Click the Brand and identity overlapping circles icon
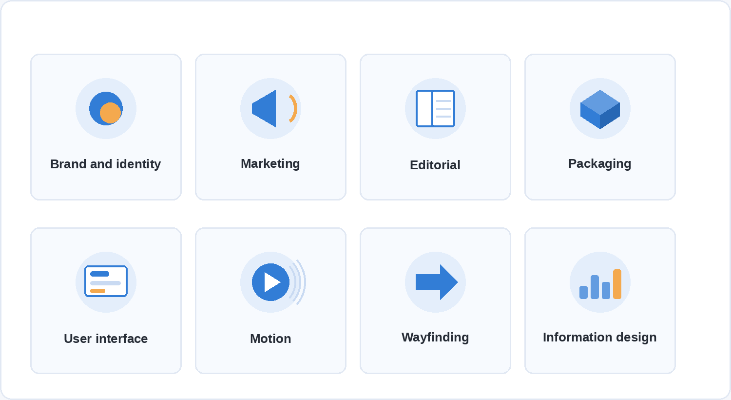This screenshot has height=400, width=731. 106,108
